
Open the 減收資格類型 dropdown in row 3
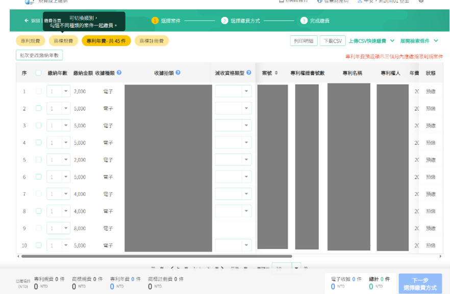[247, 125]
